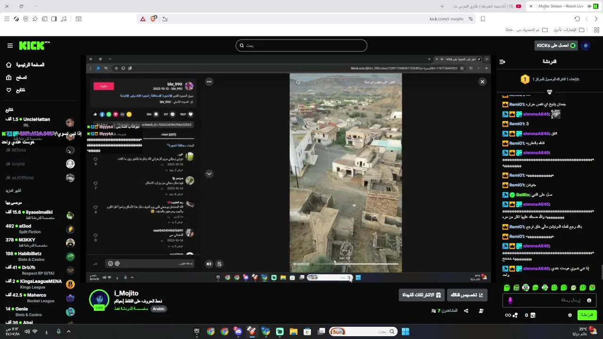Switch to the YouTube police academy tab
This screenshot has height=339, width=603.
(x=486, y=6)
